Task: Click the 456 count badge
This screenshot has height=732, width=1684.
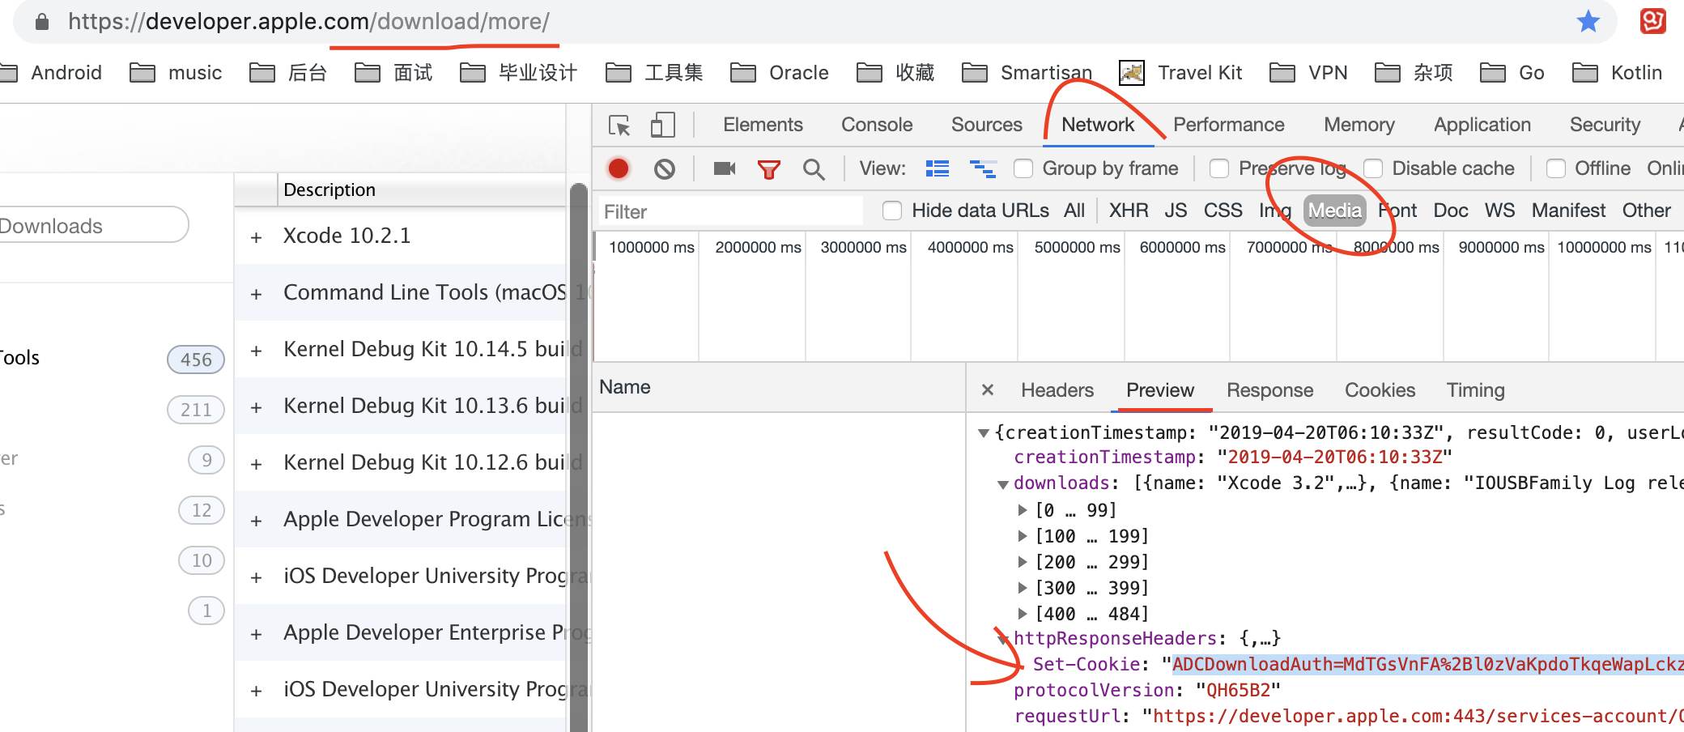Action: pyautogui.click(x=196, y=360)
